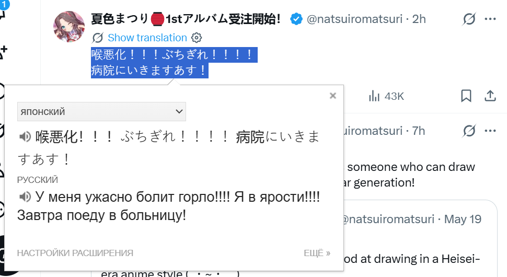View tweet analytics showing 43K views
Screen dimensions: 507x277
tap(386, 96)
